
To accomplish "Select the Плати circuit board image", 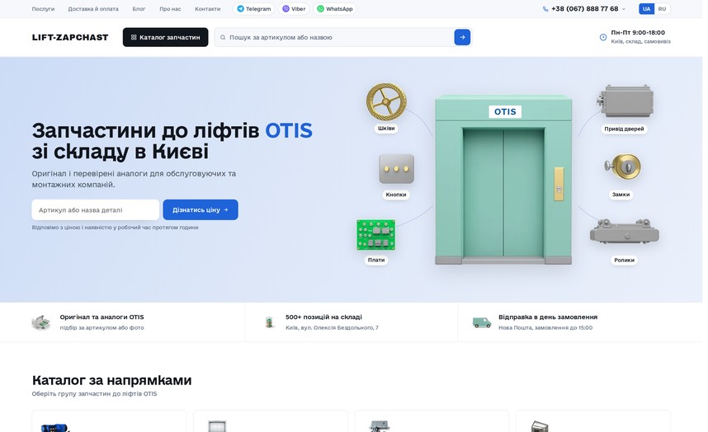I will pos(375,234).
